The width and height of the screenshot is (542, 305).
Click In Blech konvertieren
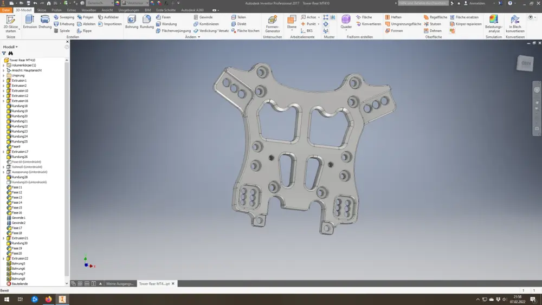coord(515,24)
